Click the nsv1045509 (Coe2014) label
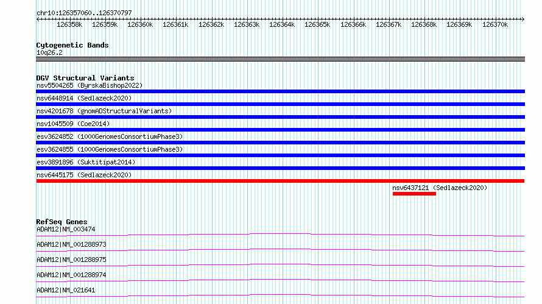The height and width of the screenshot is (304, 542). 73,124
